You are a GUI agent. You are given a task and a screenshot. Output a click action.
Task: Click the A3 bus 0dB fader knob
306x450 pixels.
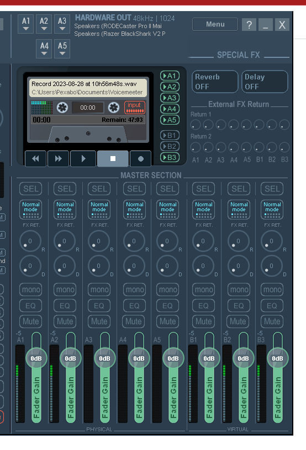[x=104, y=358]
